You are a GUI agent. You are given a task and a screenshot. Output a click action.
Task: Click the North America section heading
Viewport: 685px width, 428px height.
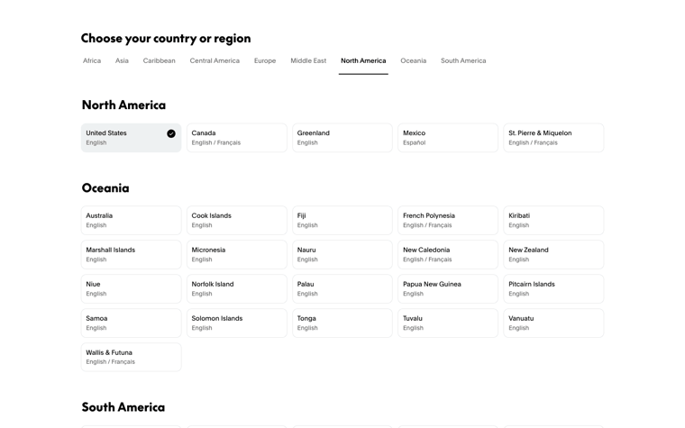(123, 105)
